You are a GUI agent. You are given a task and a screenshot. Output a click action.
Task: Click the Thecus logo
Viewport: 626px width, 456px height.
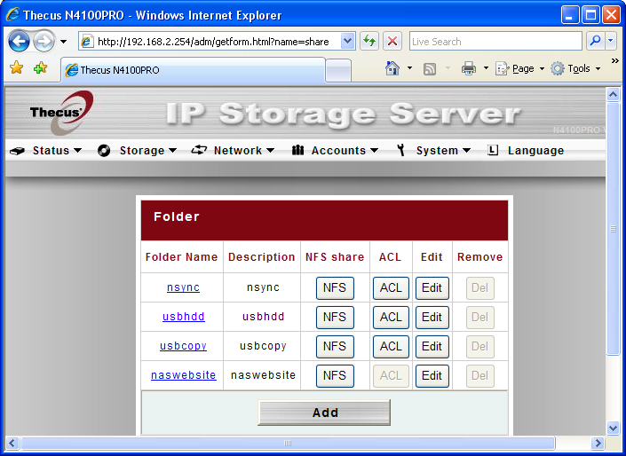(x=58, y=113)
